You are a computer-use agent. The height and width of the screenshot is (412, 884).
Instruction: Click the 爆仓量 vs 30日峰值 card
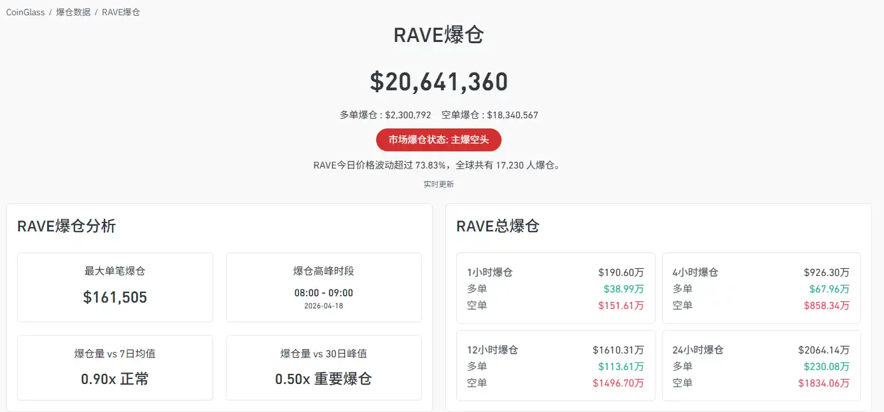coord(323,368)
